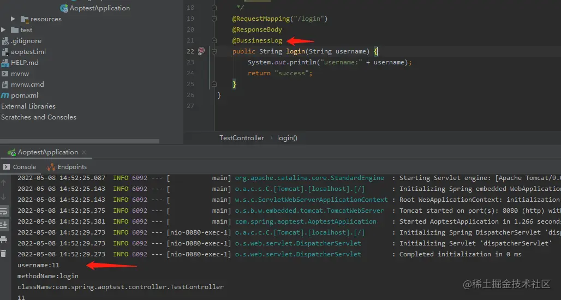
Task: Click the run icon on AoptestApplication run tab
Action: pos(12,152)
